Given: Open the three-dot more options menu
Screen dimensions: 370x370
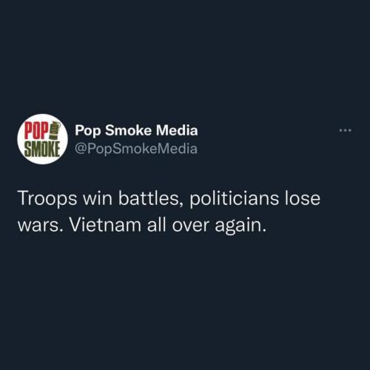Looking at the screenshot, I should pyautogui.click(x=346, y=130).
